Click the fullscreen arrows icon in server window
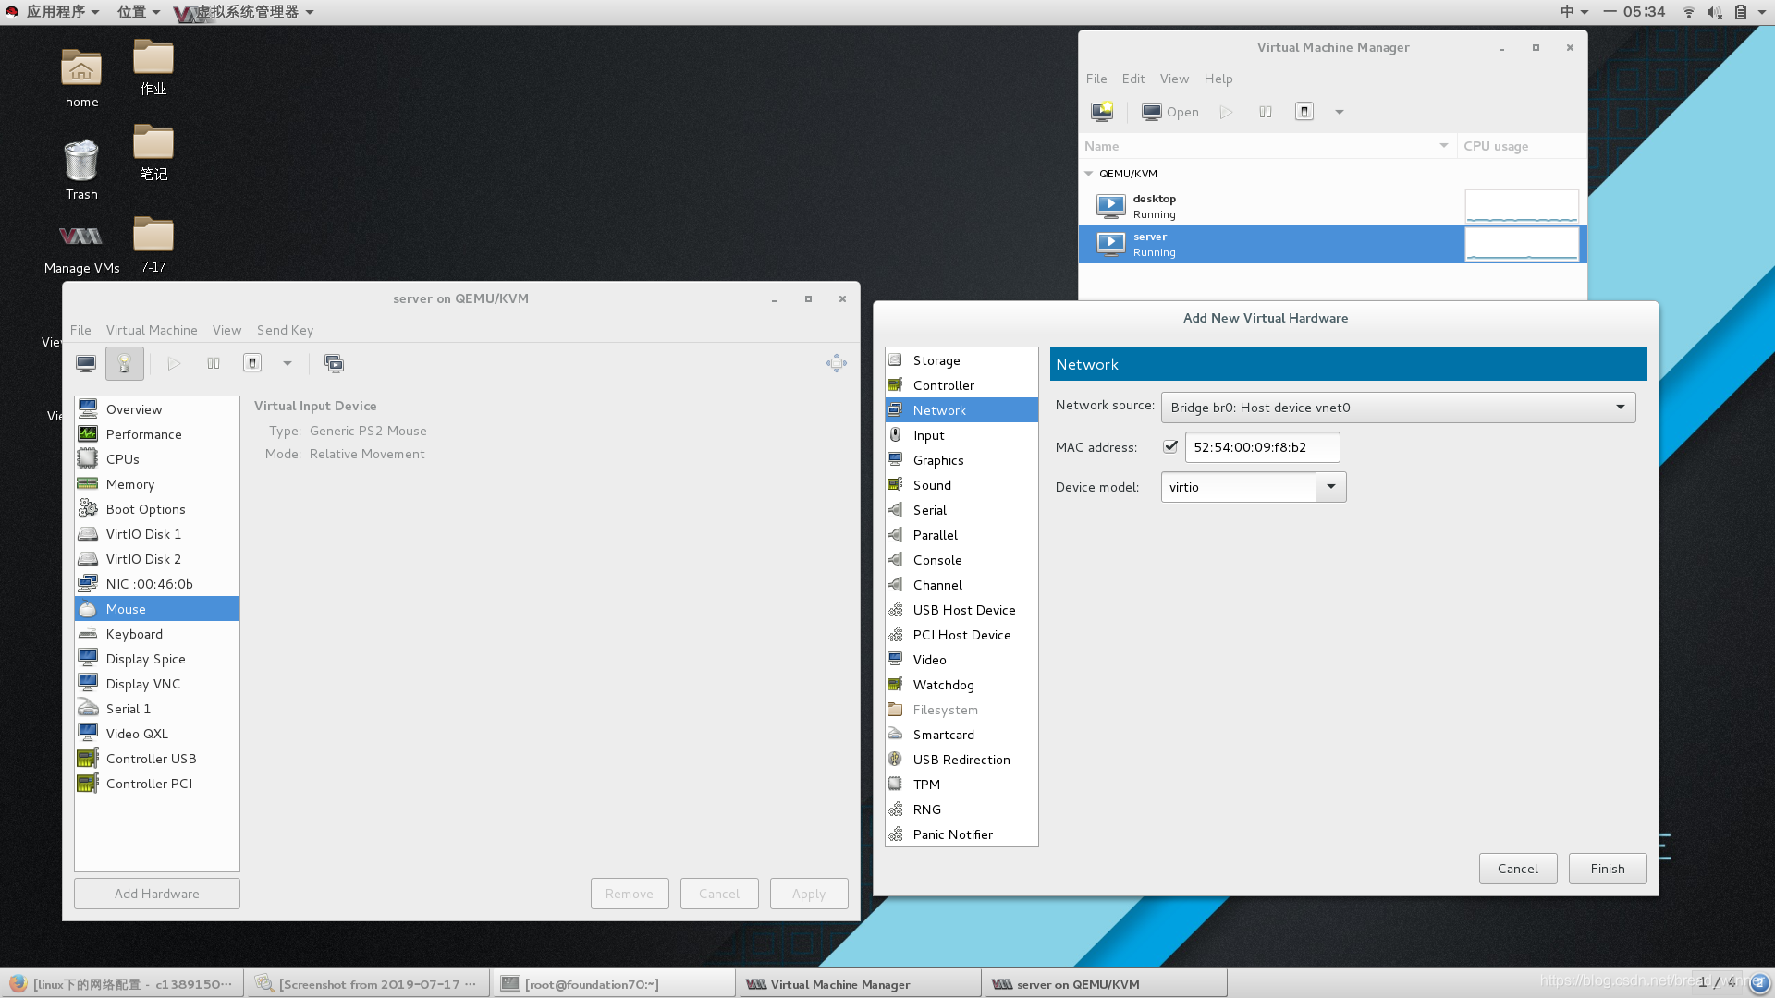This screenshot has width=1775, height=998. tap(836, 363)
